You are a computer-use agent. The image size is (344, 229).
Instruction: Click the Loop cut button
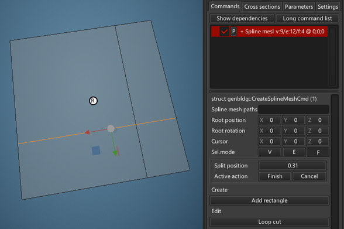click(269, 222)
